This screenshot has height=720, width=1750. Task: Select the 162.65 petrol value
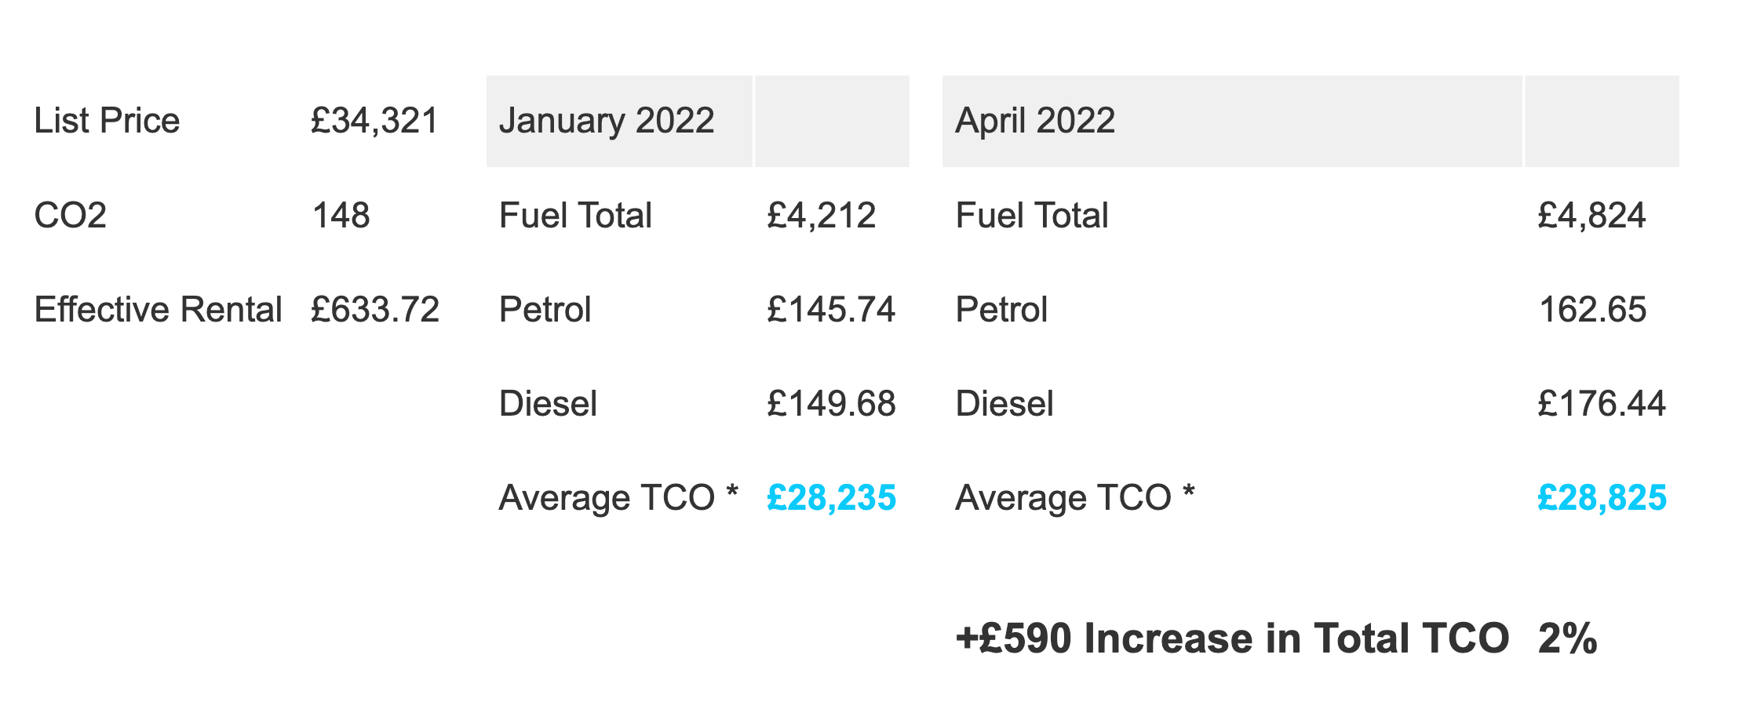(x=1592, y=310)
